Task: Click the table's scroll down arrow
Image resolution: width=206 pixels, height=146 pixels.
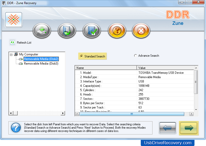Action: [196, 110]
